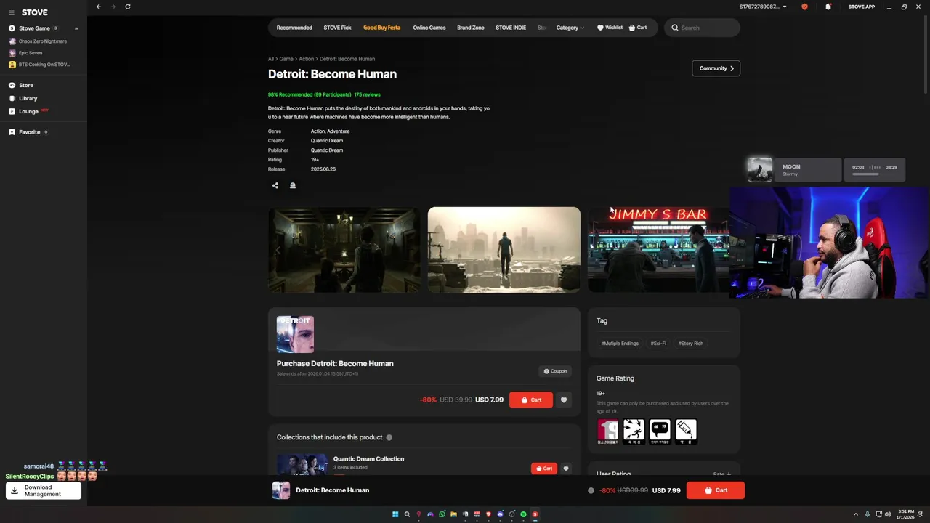The width and height of the screenshot is (930, 523).
Task: Select the #Story Rich tag
Action: tap(691, 344)
